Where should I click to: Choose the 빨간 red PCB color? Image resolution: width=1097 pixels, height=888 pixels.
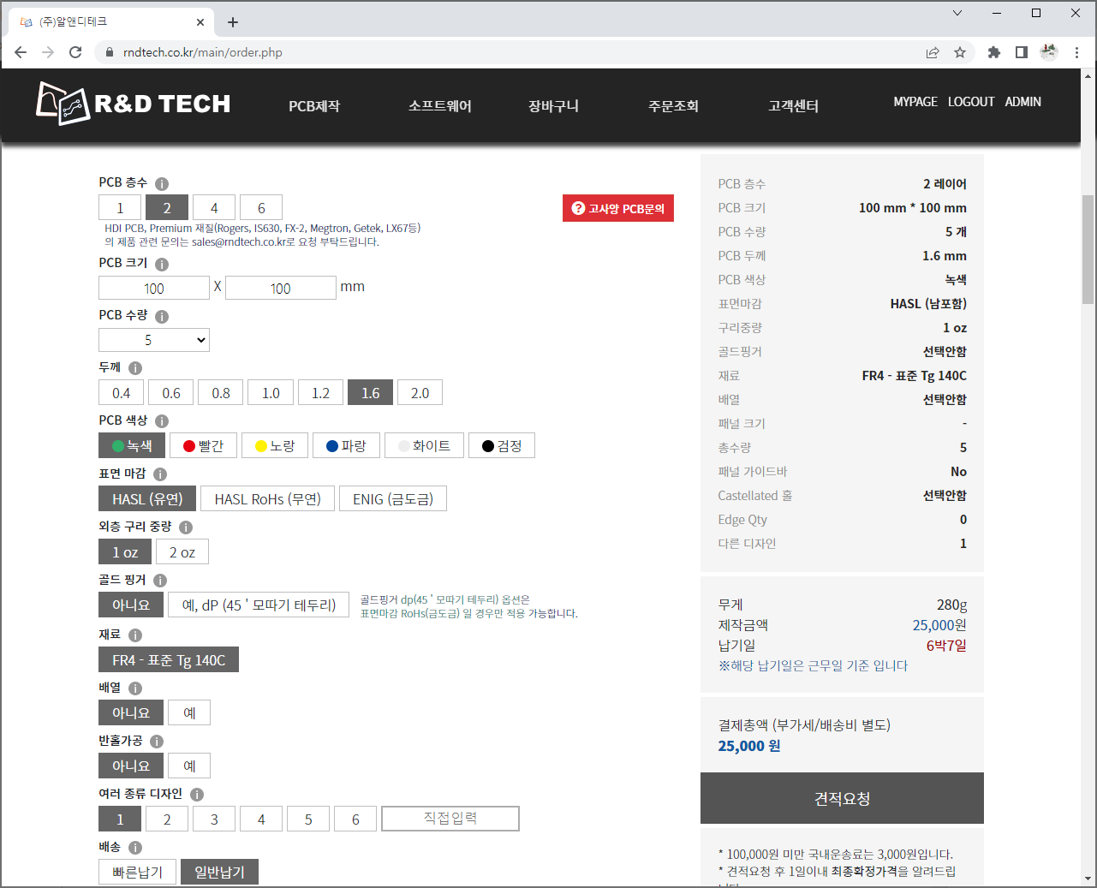(x=203, y=446)
